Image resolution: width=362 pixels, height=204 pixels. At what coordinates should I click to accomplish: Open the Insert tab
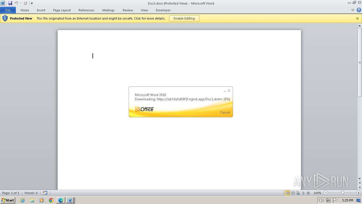point(41,10)
